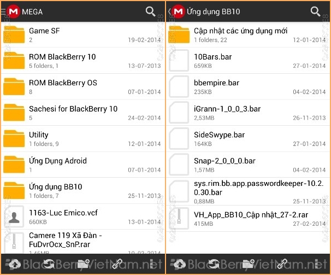Tap the file icon of bbempire.bar
This screenshot has height=275, width=331.
tap(179, 86)
